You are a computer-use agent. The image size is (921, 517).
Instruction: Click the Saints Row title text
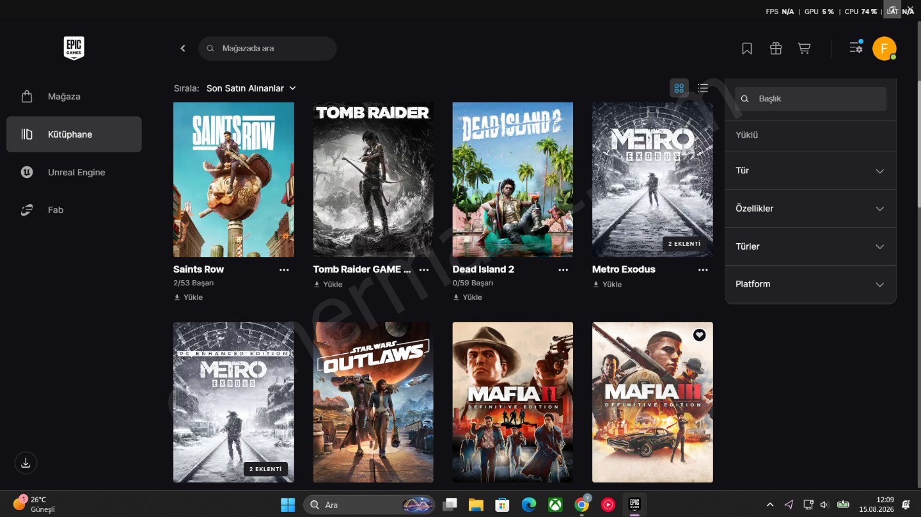tap(198, 269)
